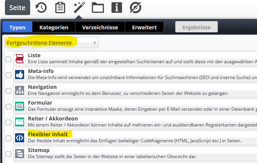Image resolution: width=257 pixels, height=163 pixels.
Task: Click description 'Mit einem Reiter / Akkordeon können'
Action: point(142,125)
